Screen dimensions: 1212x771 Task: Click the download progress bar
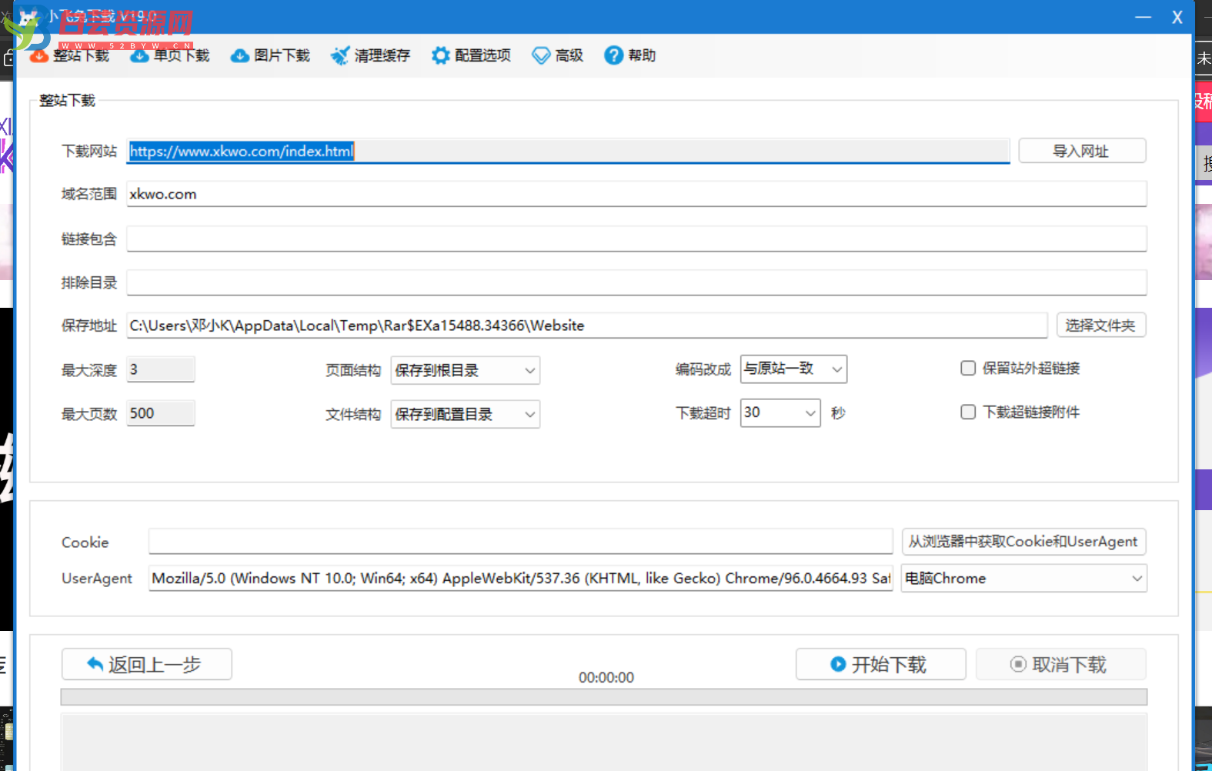pyautogui.click(x=604, y=697)
